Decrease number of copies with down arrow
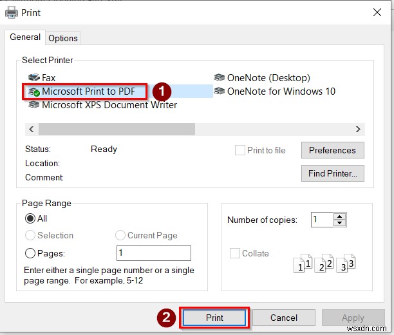394x335 pixels. [x=340, y=223]
